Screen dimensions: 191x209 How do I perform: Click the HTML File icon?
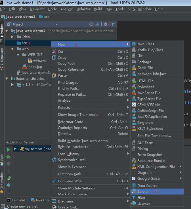point(134,81)
